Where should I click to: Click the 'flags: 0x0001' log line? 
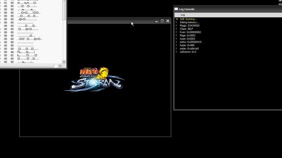[188, 36]
